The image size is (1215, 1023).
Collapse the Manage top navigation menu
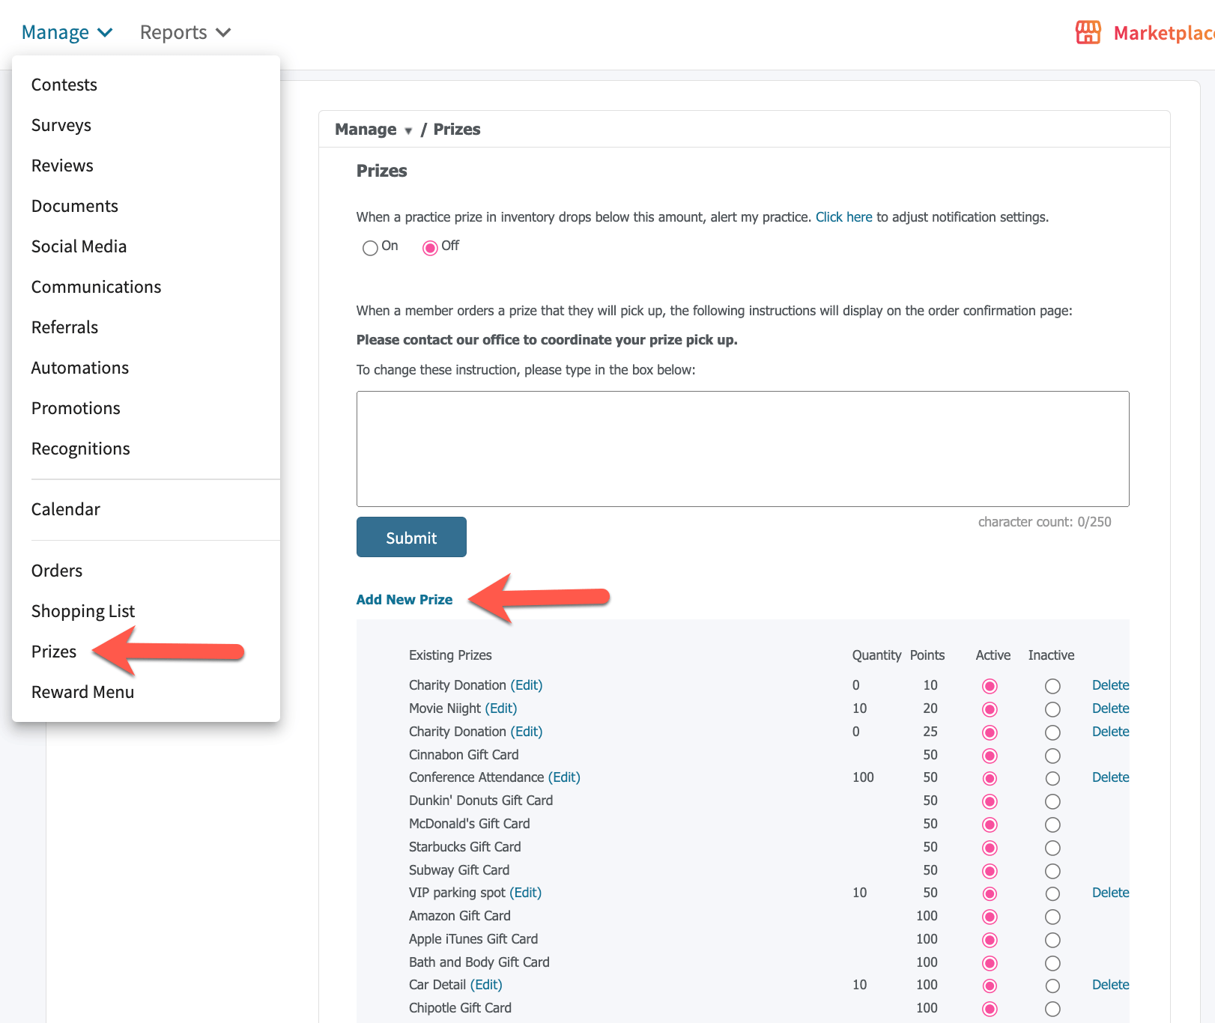pyautogui.click(x=67, y=32)
